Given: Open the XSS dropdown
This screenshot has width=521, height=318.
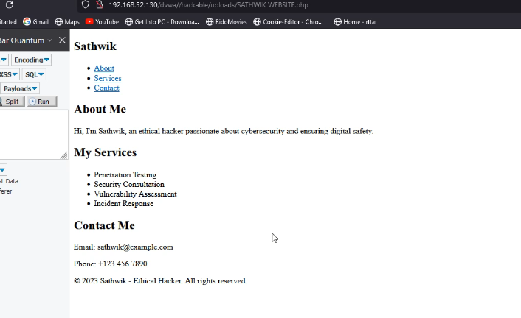Looking at the screenshot, I should click(9, 74).
